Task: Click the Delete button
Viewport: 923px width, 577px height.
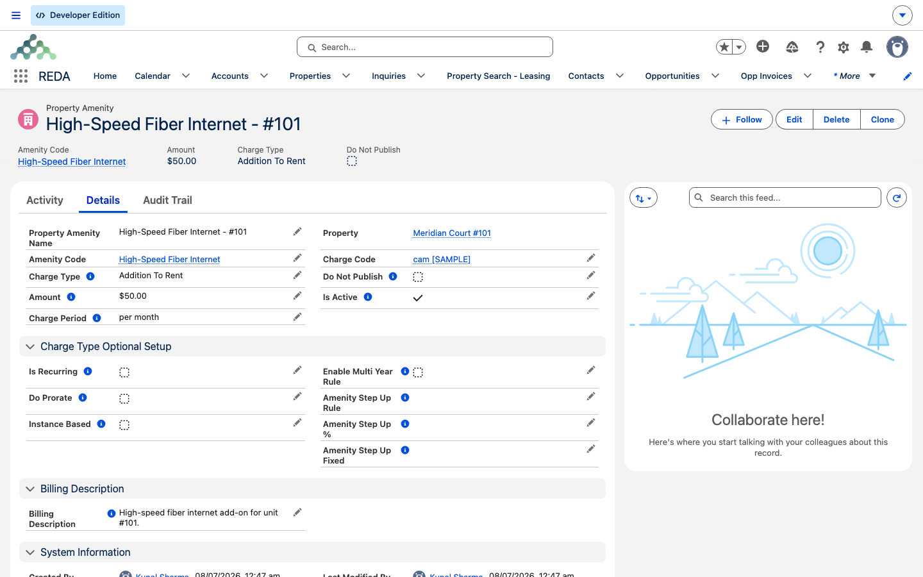Action: coord(836,119)
